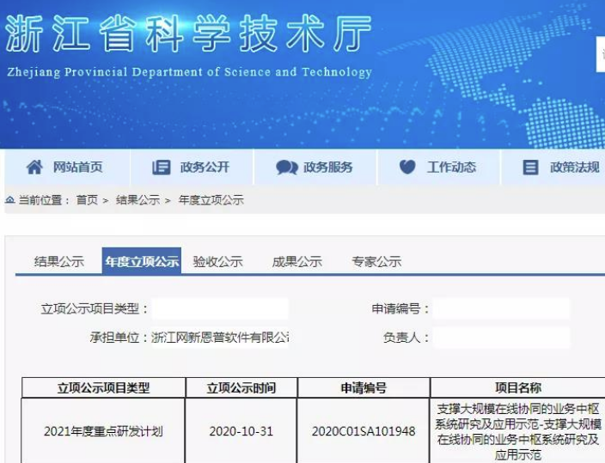Screen dimensions: 605x463
Task: Click the home icon beside 网站首页
Action: [34, 168]
